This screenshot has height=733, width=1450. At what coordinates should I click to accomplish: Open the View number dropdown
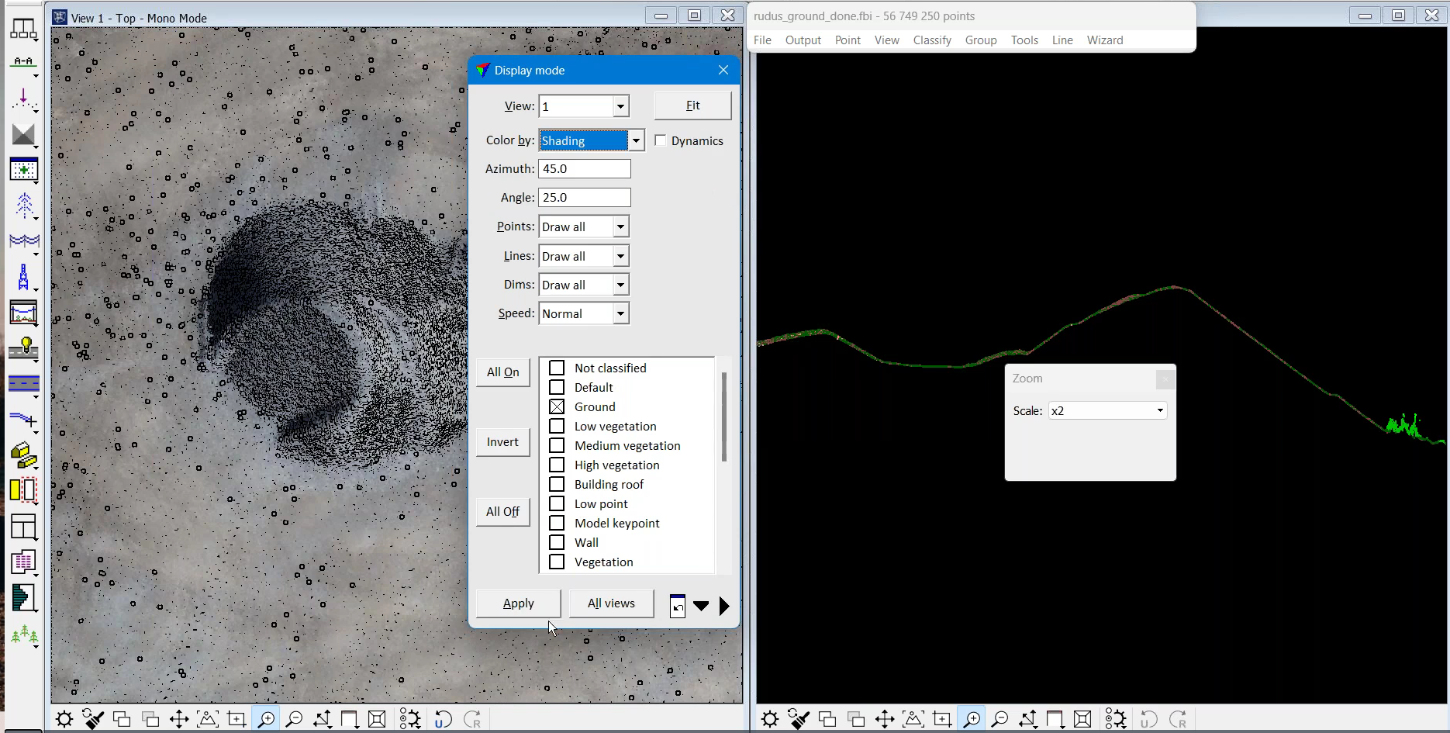click(x=620, y=106)
